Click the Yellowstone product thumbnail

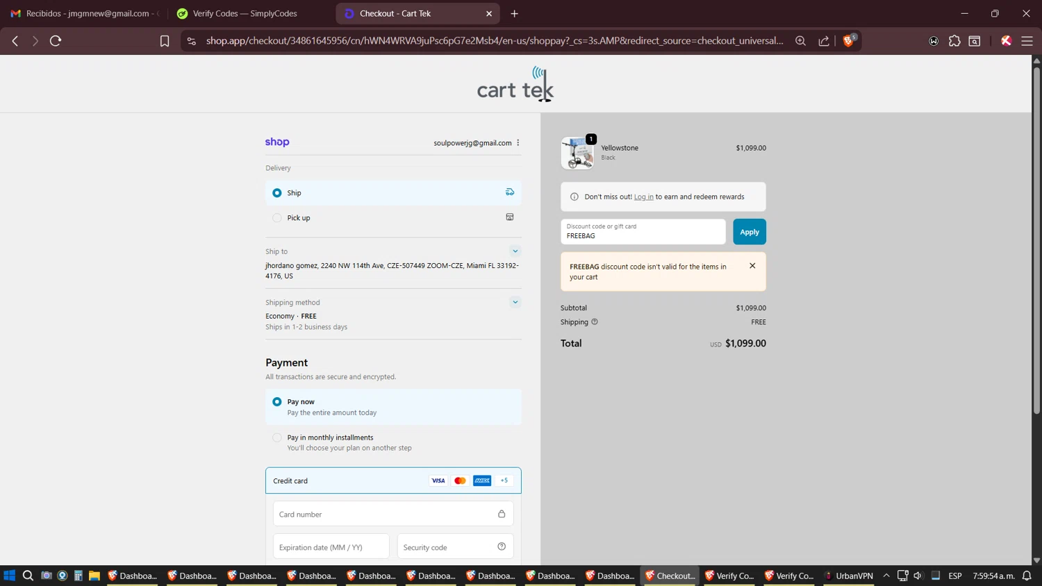(577, 153)
